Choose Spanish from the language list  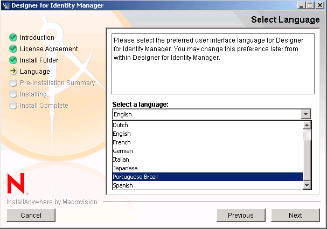point(207,185)
